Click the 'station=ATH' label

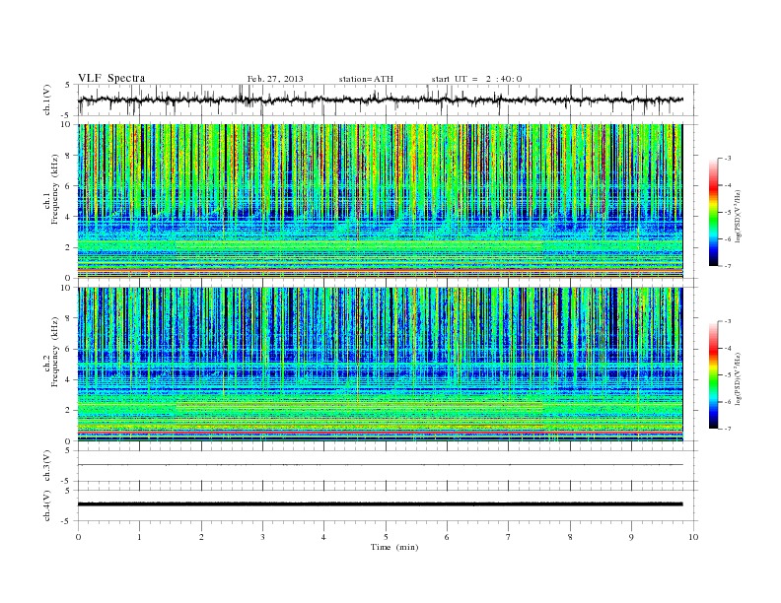(366, 79)
